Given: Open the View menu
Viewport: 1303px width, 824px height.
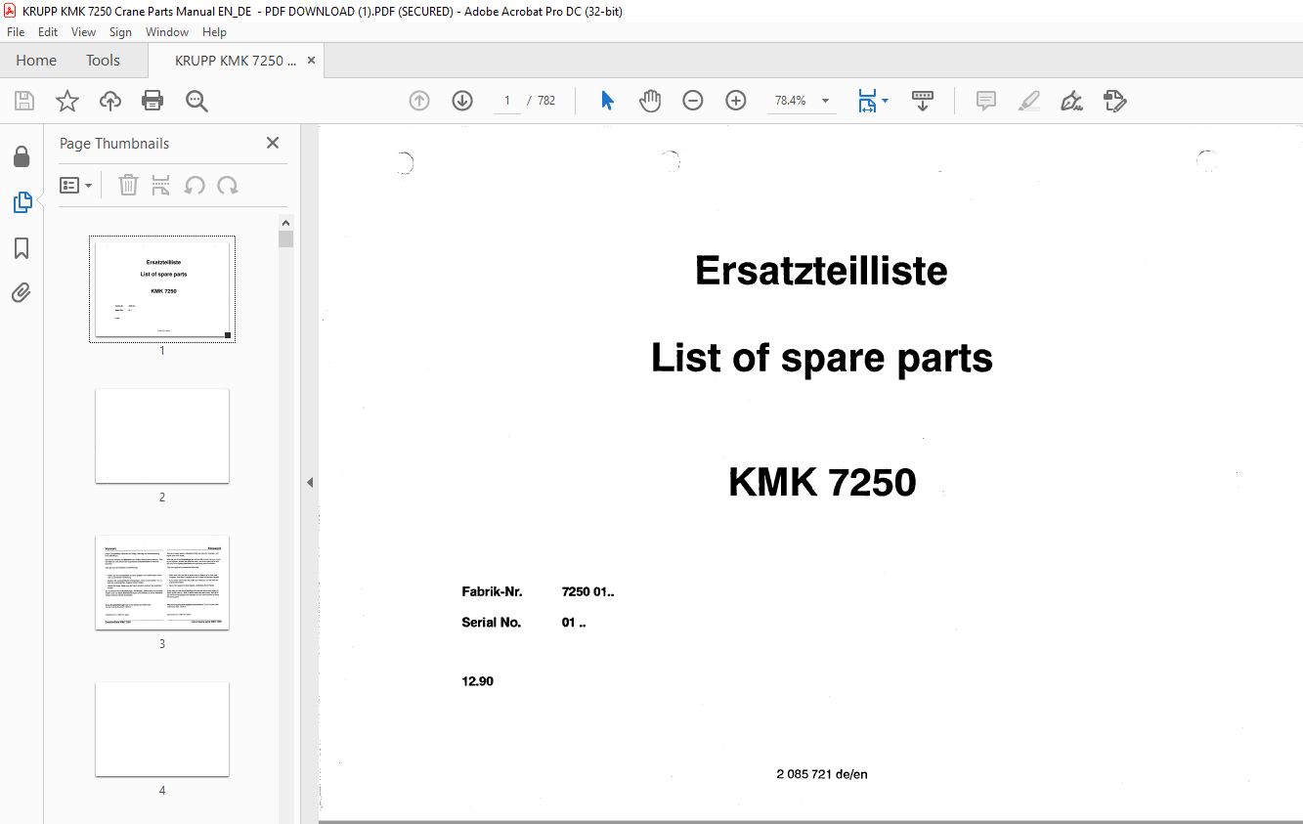Looking at the screenshot, I should 83,32.
